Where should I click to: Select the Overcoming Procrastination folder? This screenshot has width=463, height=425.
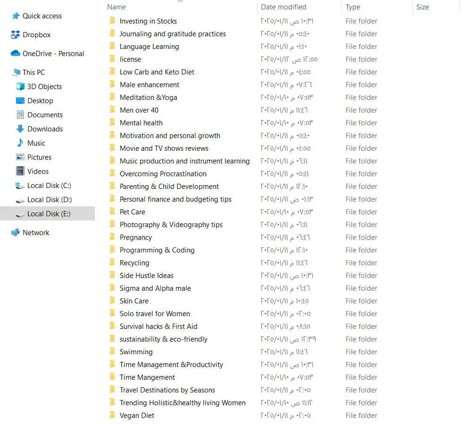click(x=163, y=173)
